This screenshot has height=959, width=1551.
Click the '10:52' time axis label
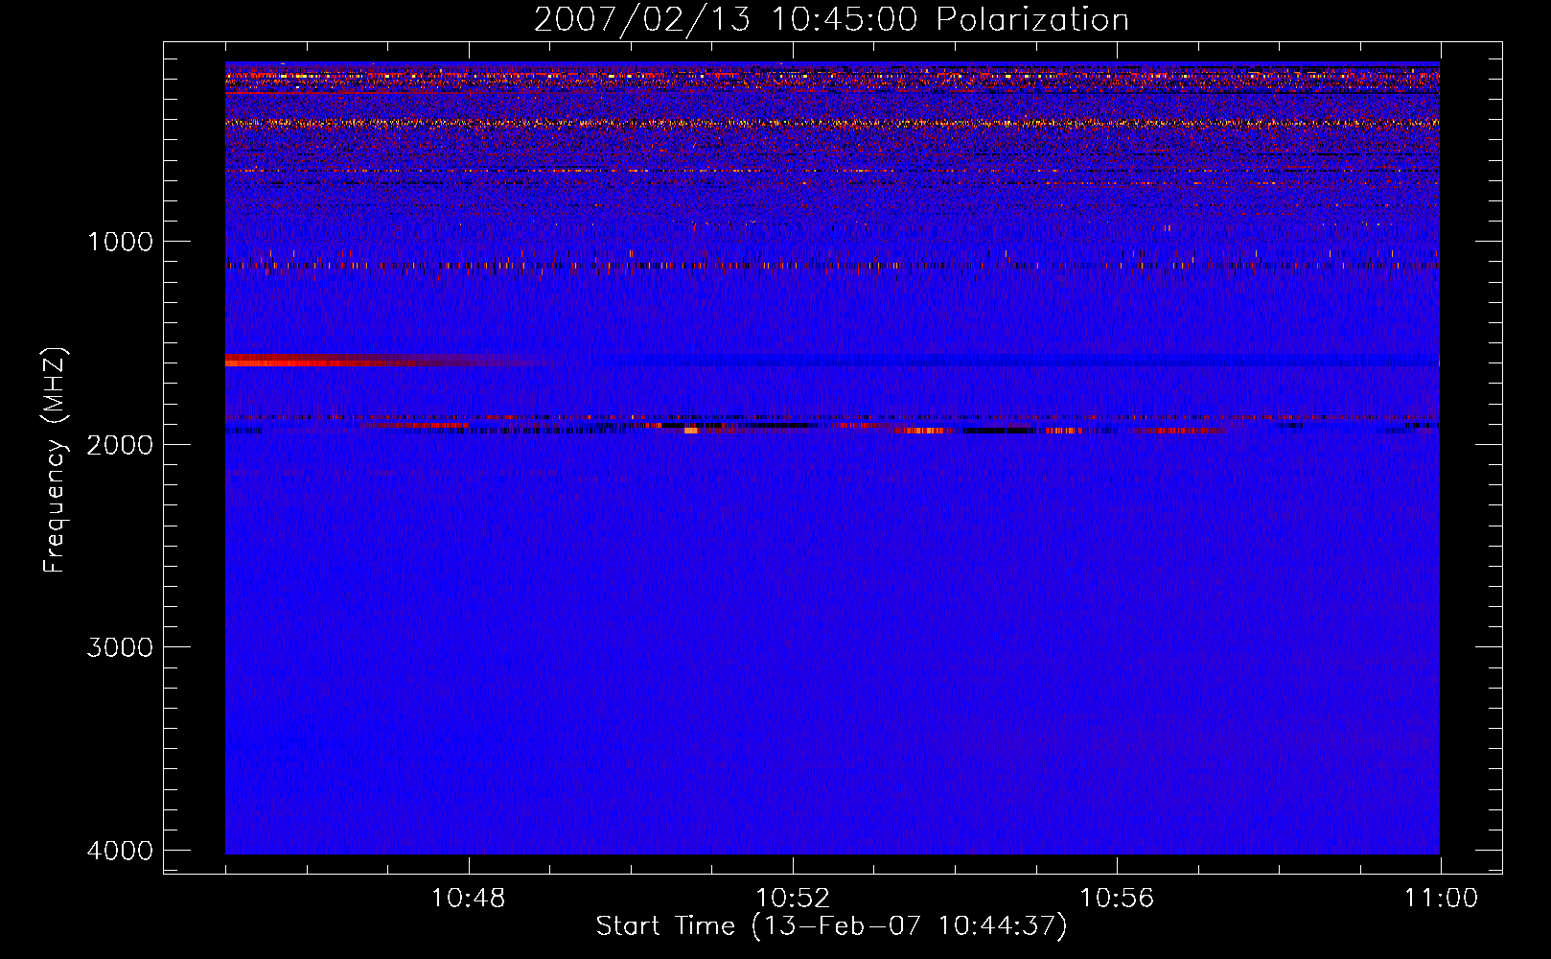click(x=793, y=899)
